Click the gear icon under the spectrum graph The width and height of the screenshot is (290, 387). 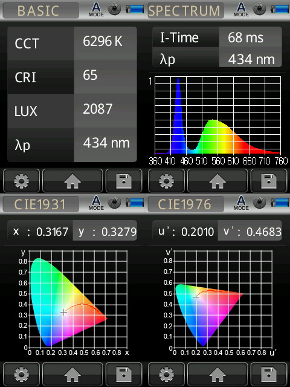tap(167, 181)
